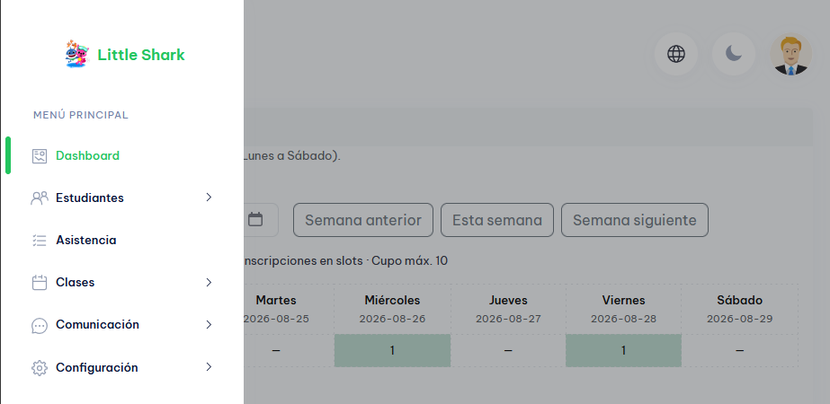The height and width of the screenshot is (404, 830).
Task: Select Miércoles cell showing 1
Action: (x=392, y=351)
